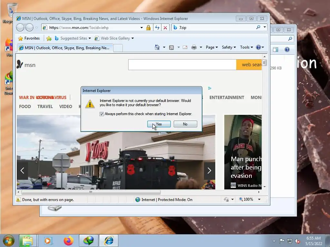Click the 100% zoom level button
This screenshot has height=247, width=330.
246,199
